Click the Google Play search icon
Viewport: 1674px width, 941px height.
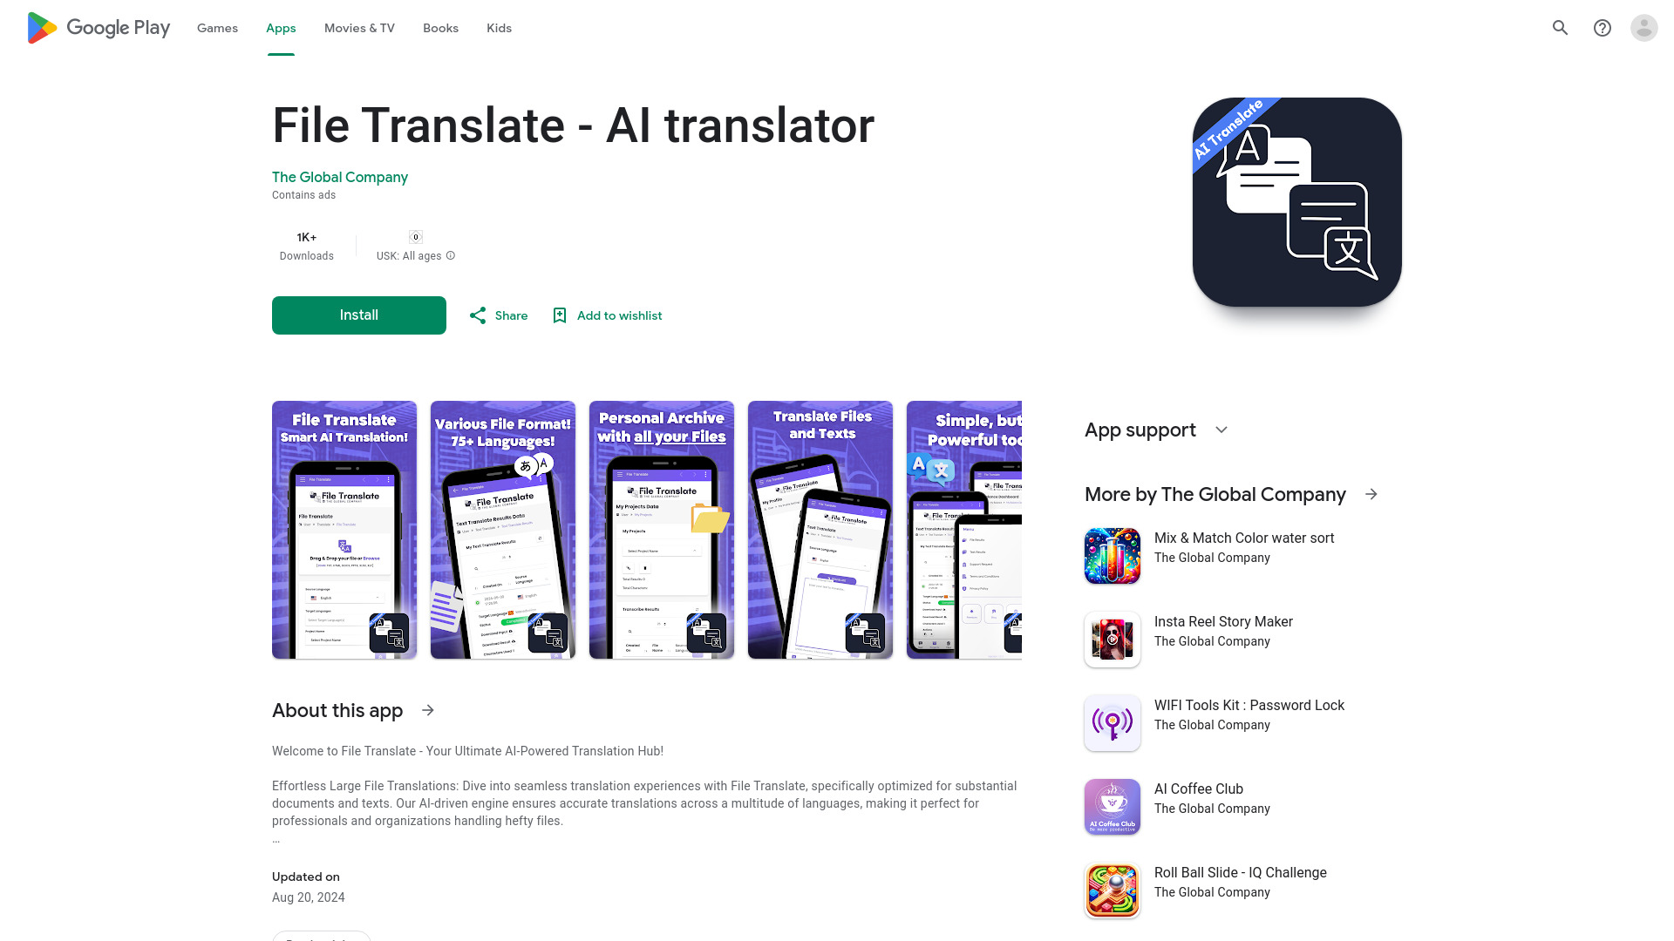[1560, 28]
